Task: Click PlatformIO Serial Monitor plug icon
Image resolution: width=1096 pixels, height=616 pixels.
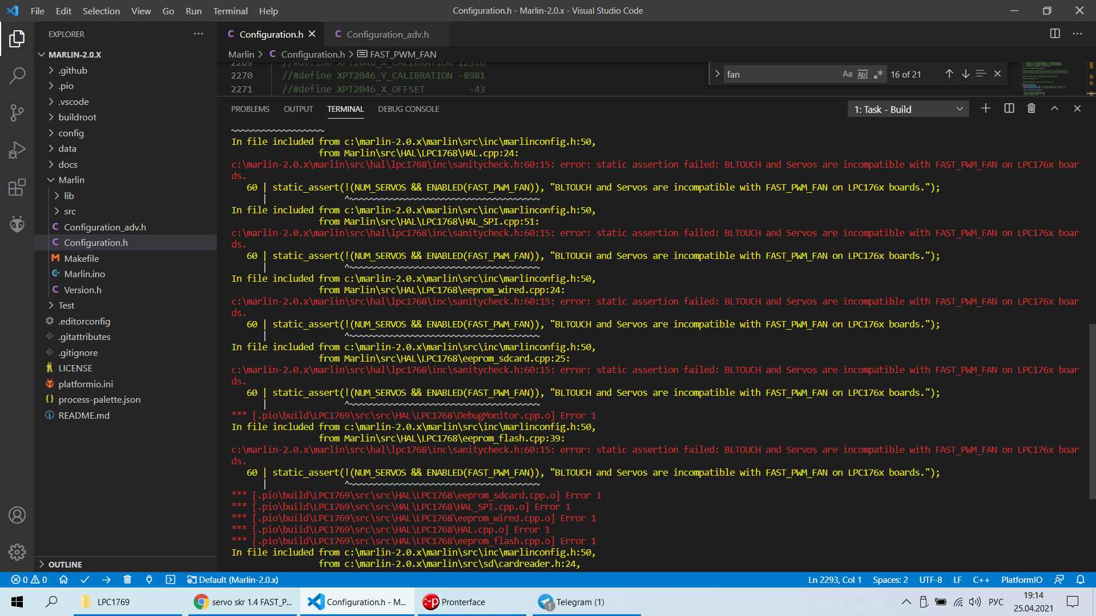Action: pos(149,579)
